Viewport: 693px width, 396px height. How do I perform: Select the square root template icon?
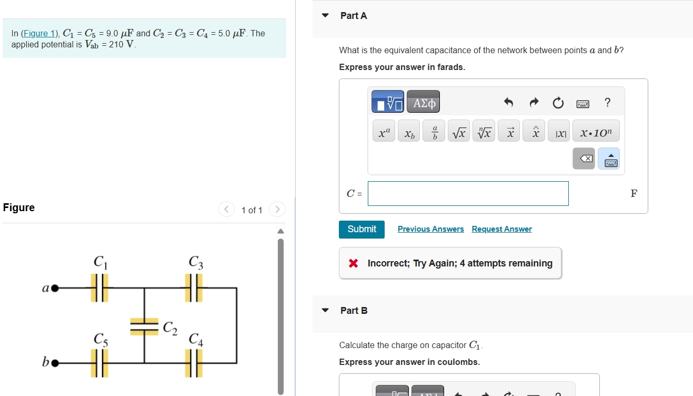click(x=458, y=131)
